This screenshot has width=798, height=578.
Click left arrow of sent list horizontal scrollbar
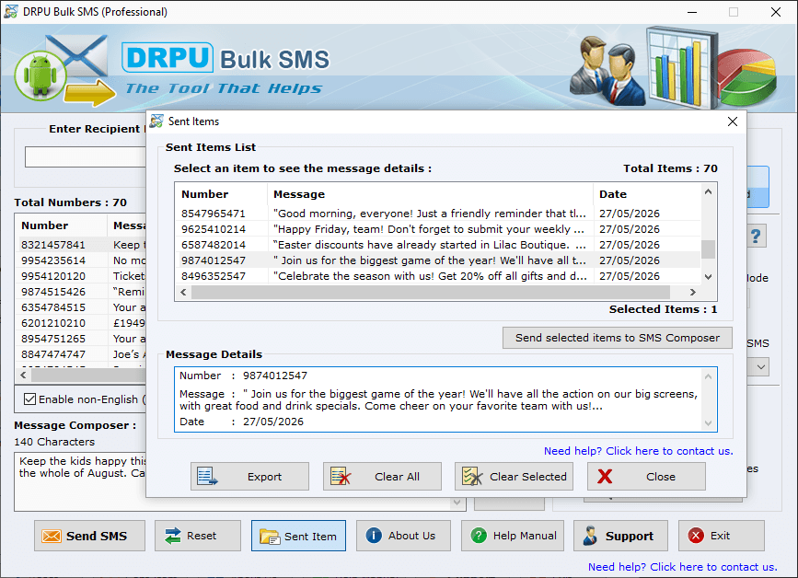tap(183, 292)
